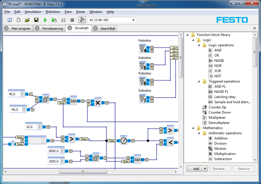
Task: Switch to the Fernsteuerung tab
Action: (x=50, y=28)
